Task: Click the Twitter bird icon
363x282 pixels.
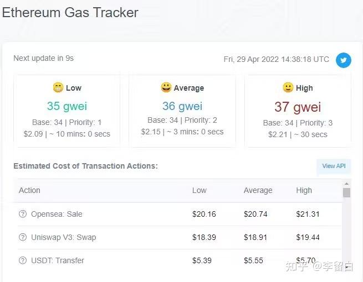Action: point(344,60)
